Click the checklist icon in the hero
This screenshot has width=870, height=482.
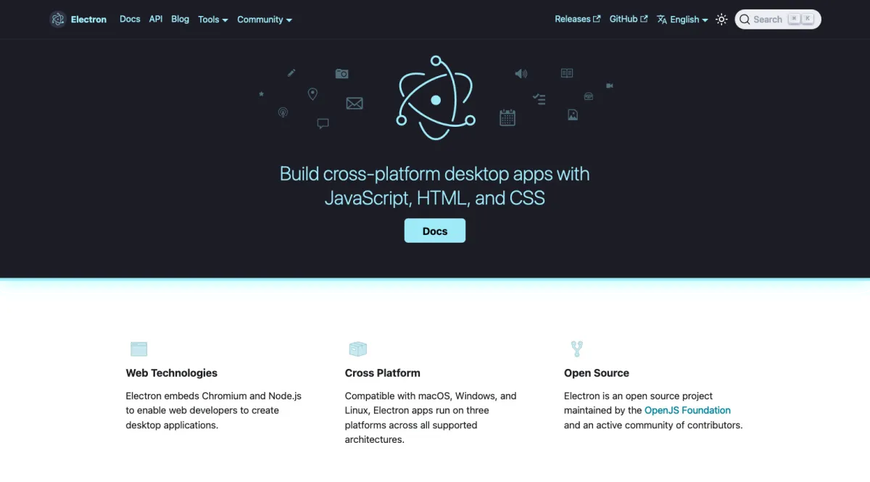tap(539, 99)
